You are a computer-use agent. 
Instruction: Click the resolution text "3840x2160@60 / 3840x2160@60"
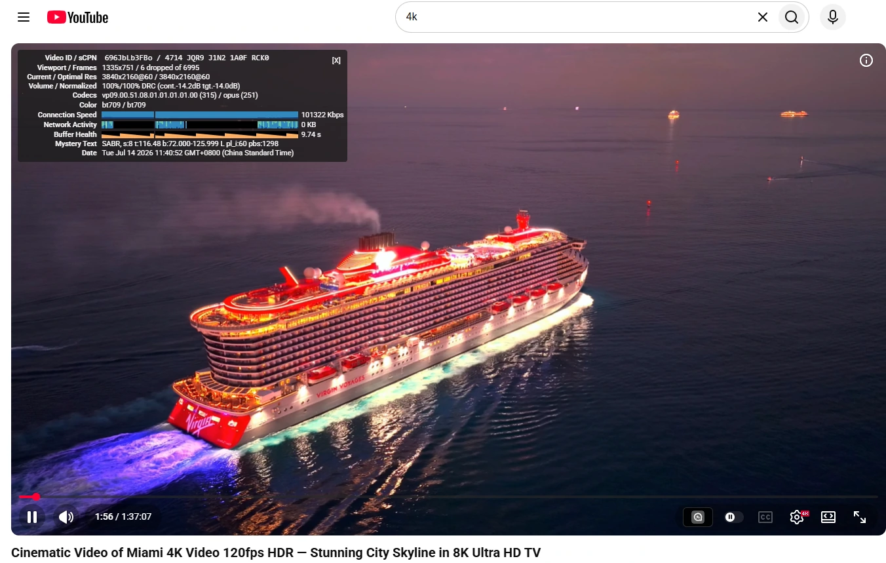coord(156,77)
